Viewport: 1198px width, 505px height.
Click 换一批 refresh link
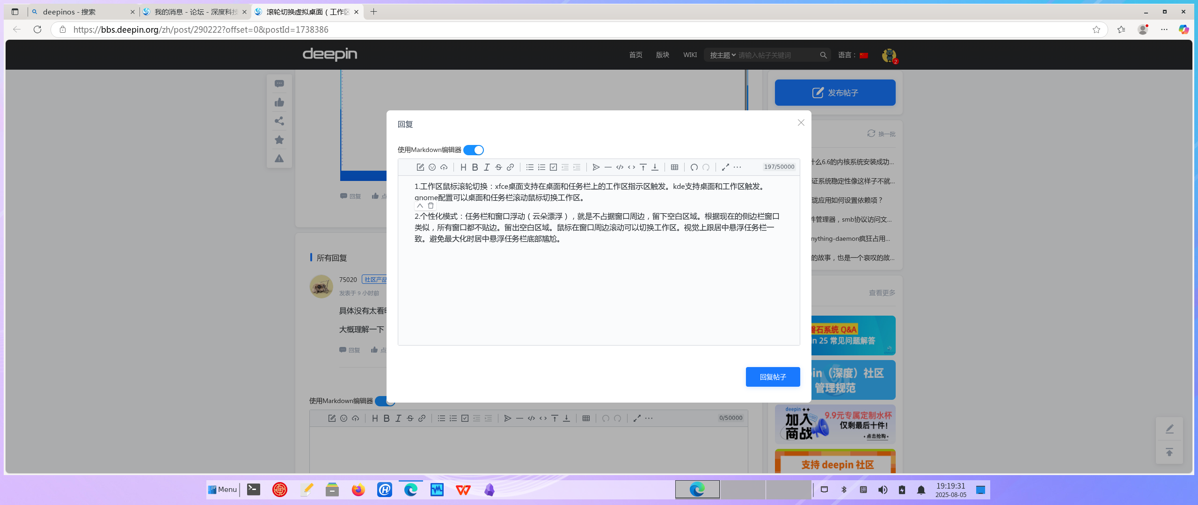tap(881, 134)
